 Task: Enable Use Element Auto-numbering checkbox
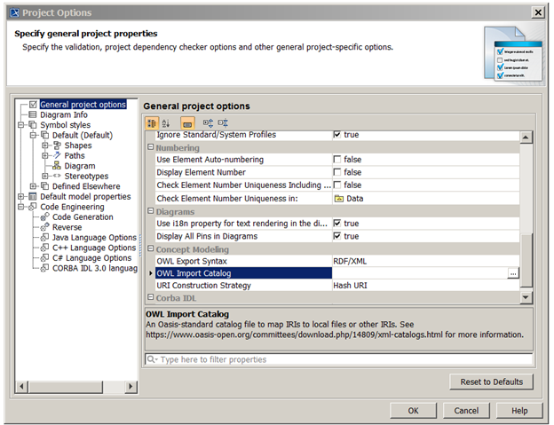(337, 159)
